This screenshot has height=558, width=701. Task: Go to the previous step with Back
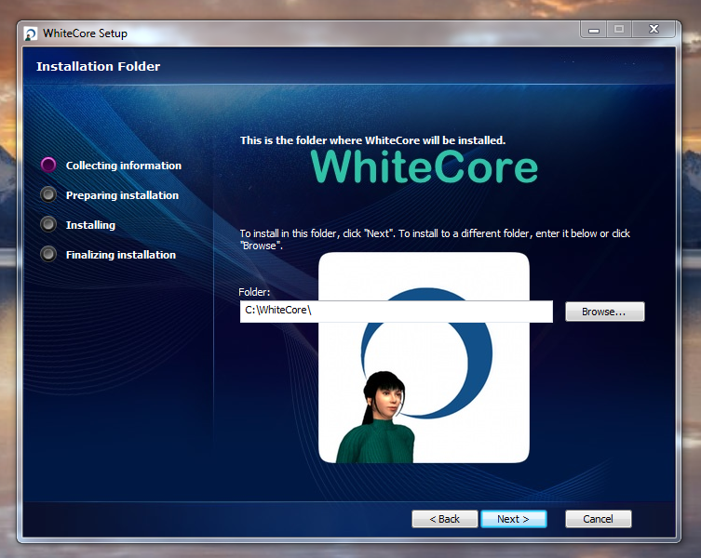444,519
